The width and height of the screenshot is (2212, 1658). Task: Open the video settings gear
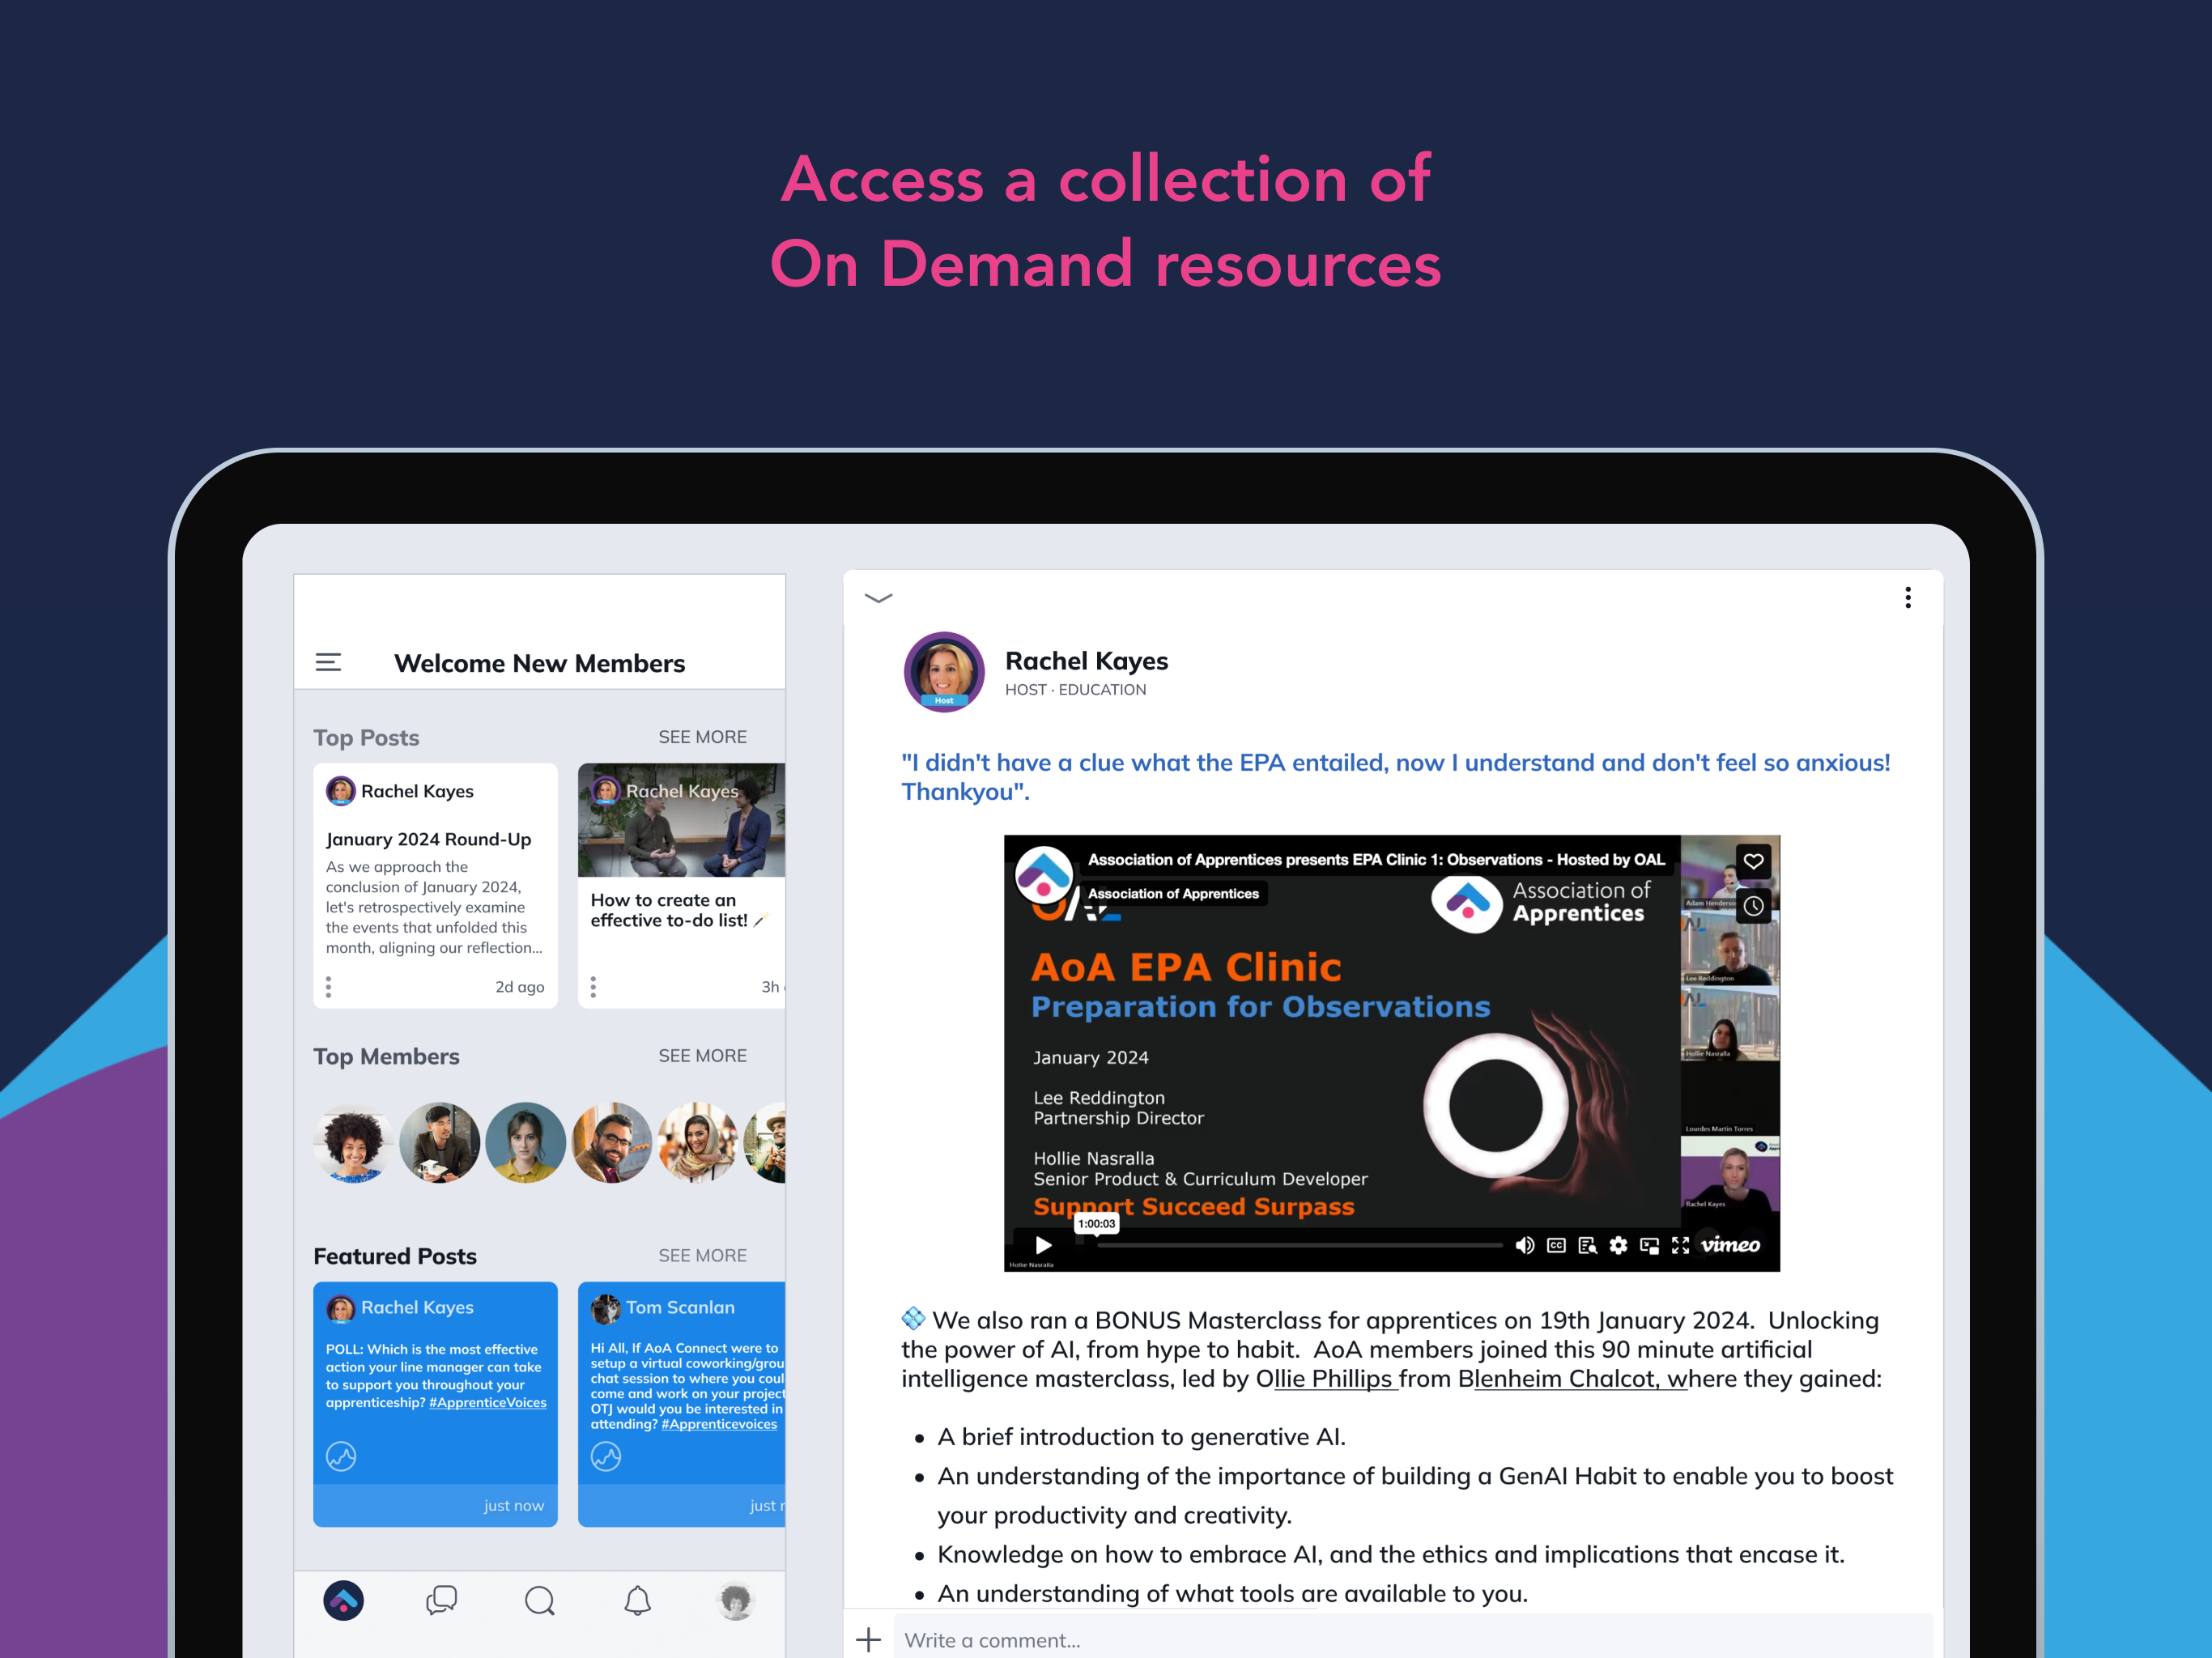pos(1618,1245)
